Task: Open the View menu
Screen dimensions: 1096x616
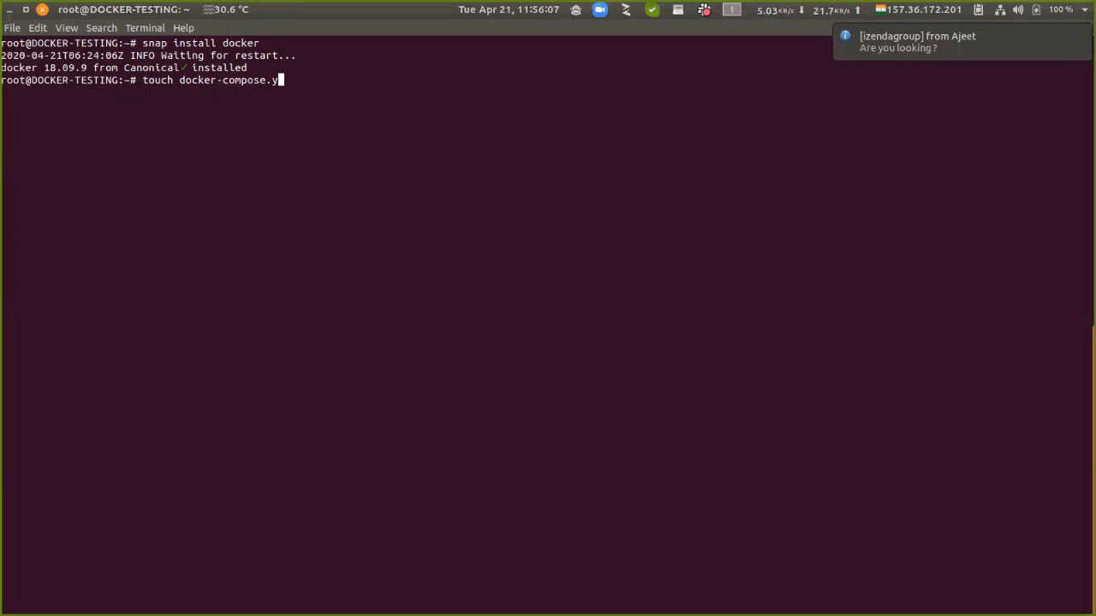Action: click(x=67, y=27)
